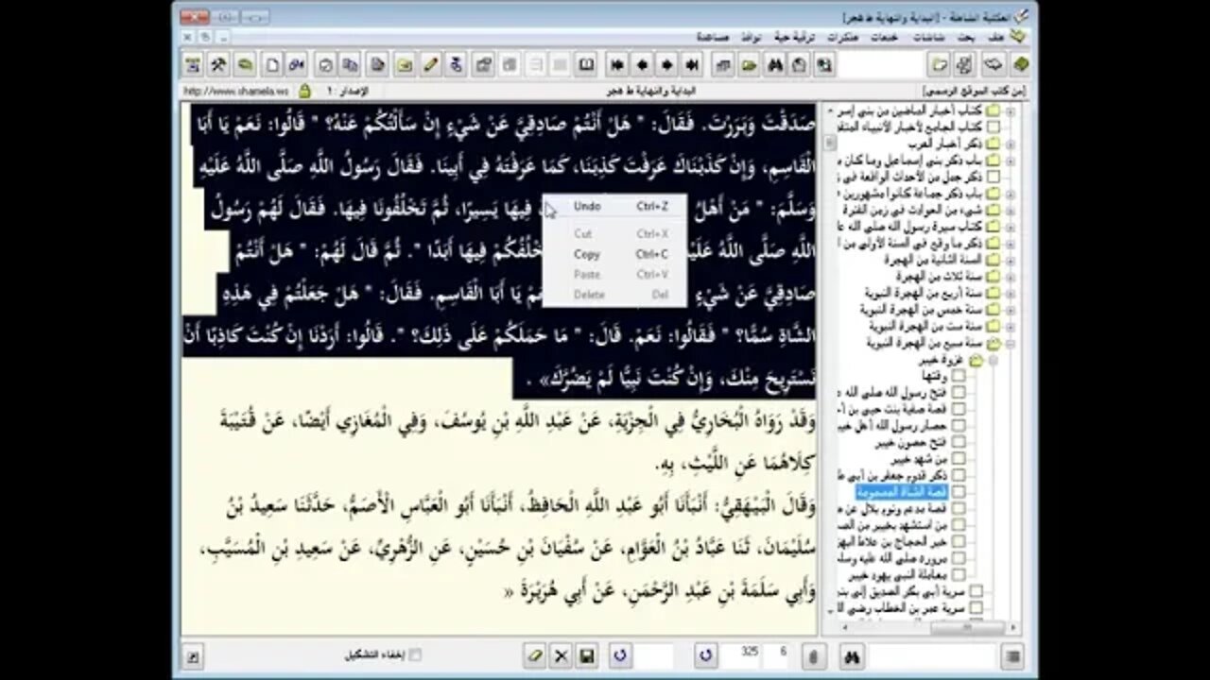Viewport: 1210px width, 680px height.
Task: Click the search input field in top toolbar
Action: (x=881, y=65)
